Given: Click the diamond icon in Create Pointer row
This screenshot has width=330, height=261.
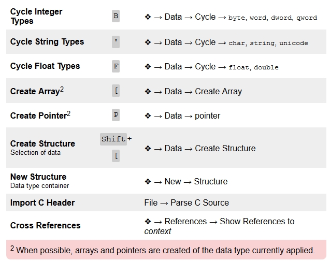Looking at the screenshot, I should 148,116.
